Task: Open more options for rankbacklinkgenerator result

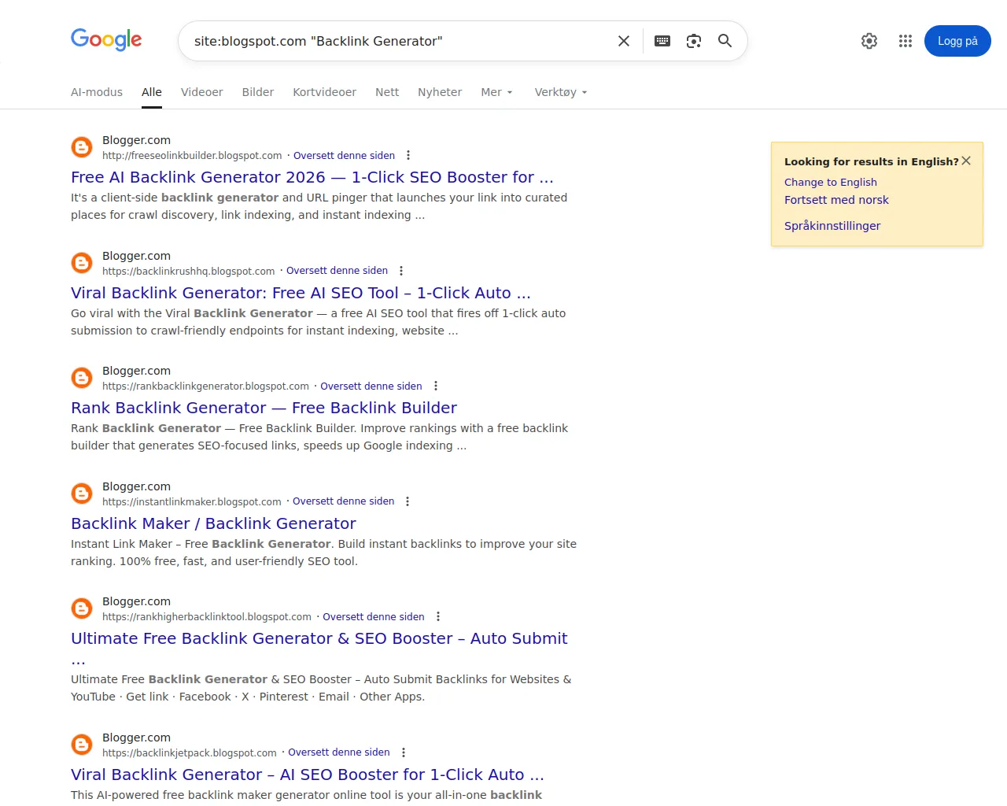Action: tap(435, 386)
